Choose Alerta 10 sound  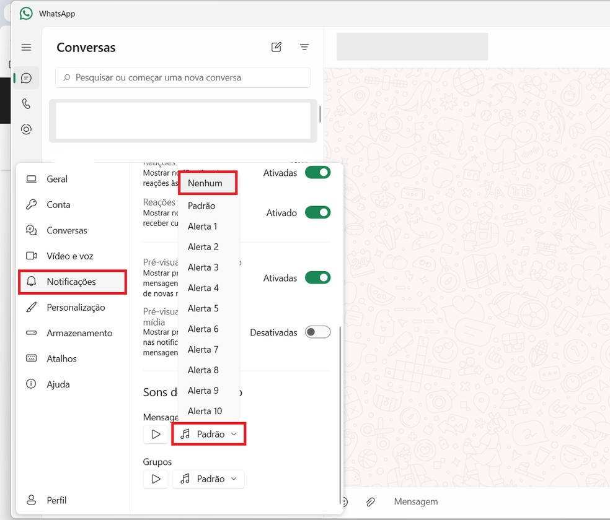click(x=208, y=411)
